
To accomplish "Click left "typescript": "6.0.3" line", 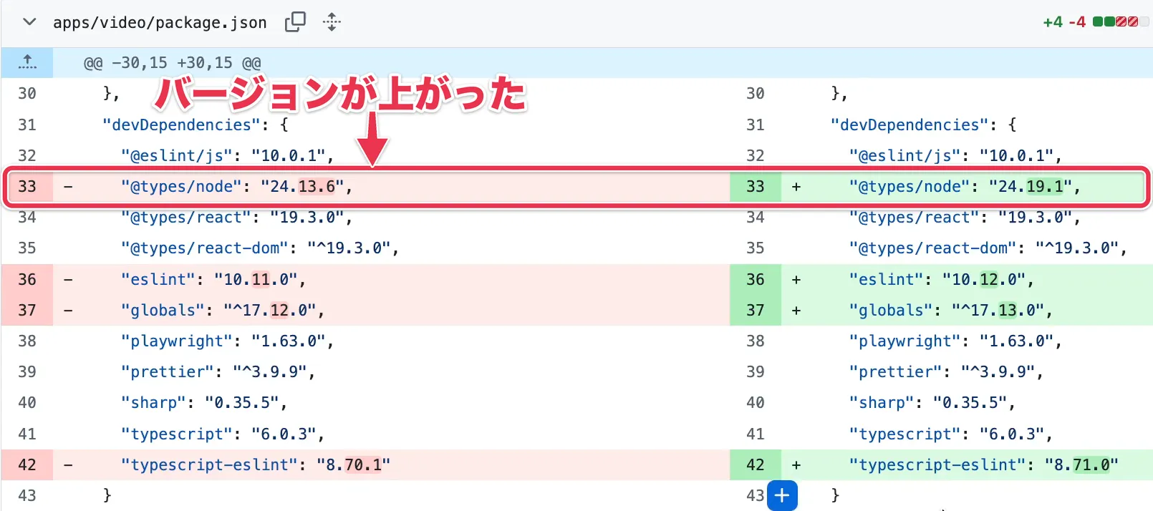I will tap(223, 434).
